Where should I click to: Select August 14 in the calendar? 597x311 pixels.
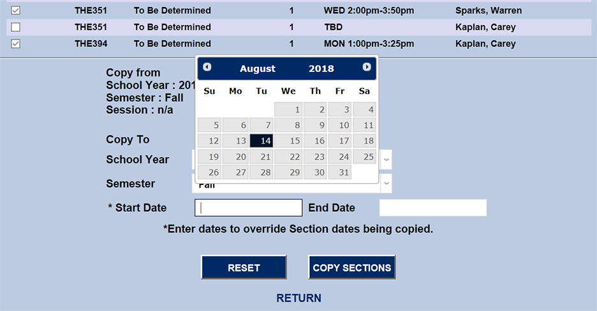(x=262, y=141)
